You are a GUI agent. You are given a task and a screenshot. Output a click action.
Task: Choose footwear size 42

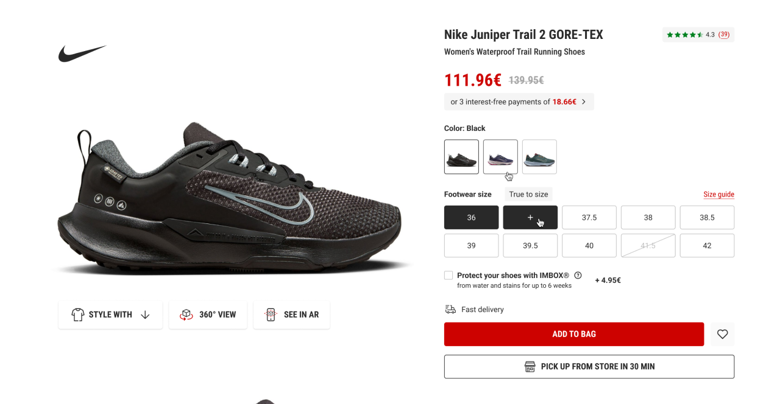pyautogui.click(x=707, y=245)
